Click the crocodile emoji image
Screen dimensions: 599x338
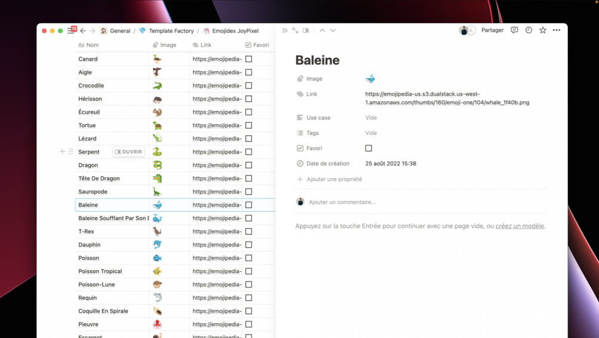click(x=157, y=86)
